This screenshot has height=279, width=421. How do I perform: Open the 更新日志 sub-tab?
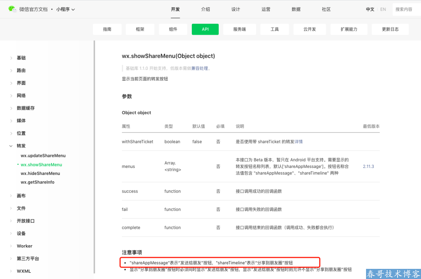click(x=390, y=29)
